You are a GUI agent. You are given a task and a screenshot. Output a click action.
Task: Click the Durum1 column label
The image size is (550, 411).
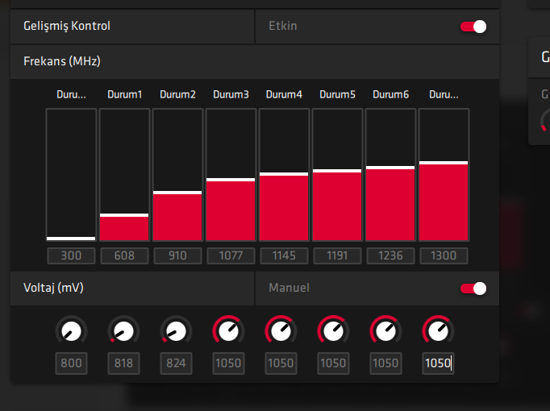(124, 94)
